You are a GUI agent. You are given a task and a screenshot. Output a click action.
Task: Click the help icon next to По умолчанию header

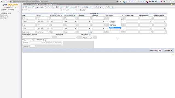[74, 15]
